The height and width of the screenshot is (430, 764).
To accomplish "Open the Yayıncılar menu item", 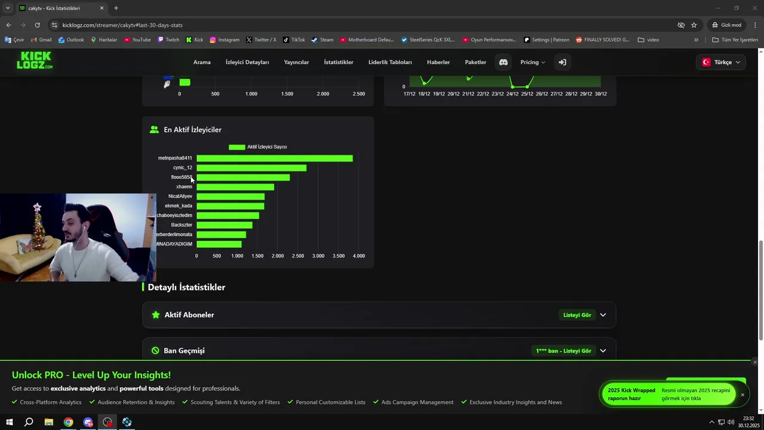I will pyautogui.click(x=296, y=62).
